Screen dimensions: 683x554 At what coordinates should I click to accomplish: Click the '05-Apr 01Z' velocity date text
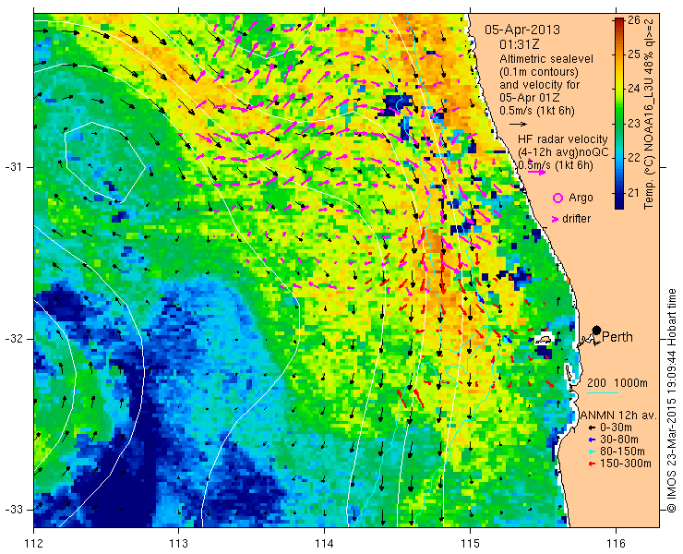[530, 98]
